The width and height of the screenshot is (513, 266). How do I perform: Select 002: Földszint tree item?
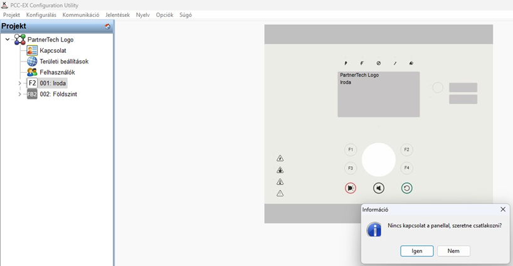[x=58, y=94]
